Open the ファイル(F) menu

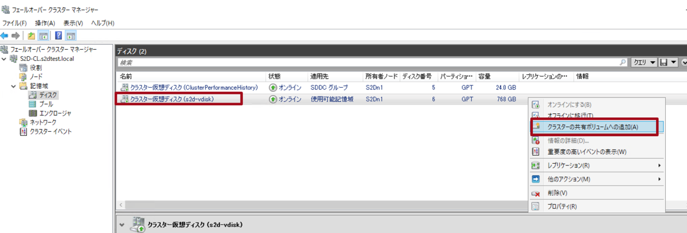point(14,23)
